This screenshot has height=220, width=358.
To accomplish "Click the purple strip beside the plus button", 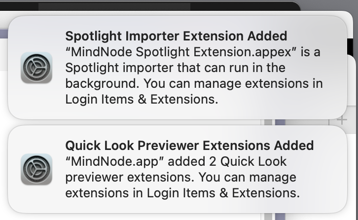I will 280,122.
